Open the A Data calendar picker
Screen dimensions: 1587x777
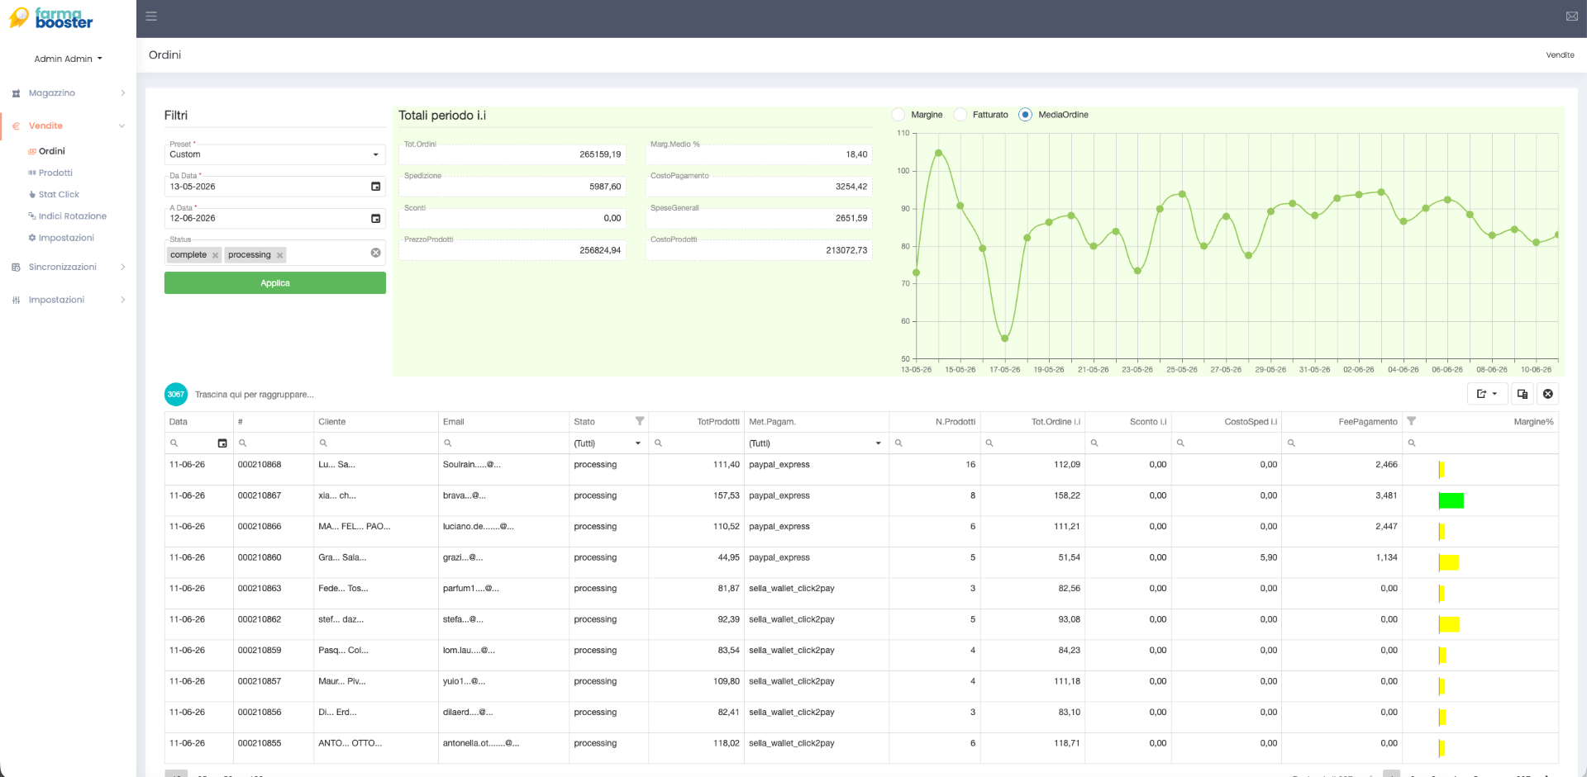375,219
